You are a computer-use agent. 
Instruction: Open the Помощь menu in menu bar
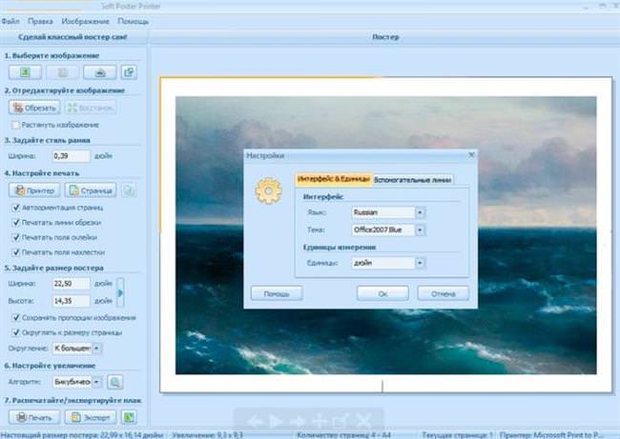(134, 21)
